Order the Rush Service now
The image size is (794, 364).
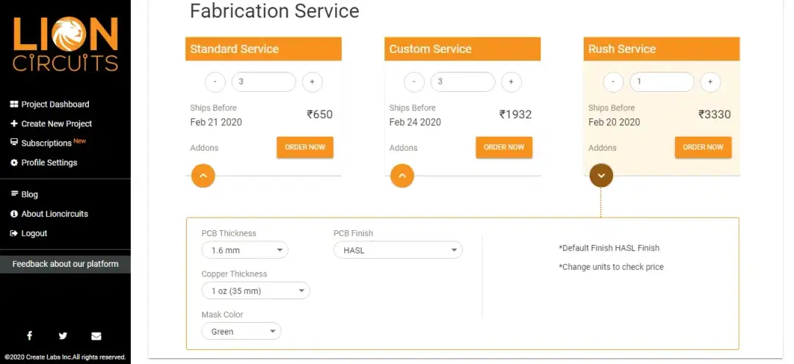coord(704,147)
